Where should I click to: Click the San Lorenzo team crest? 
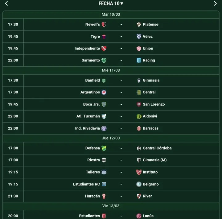pyautogui.click(x=139, y=104)
